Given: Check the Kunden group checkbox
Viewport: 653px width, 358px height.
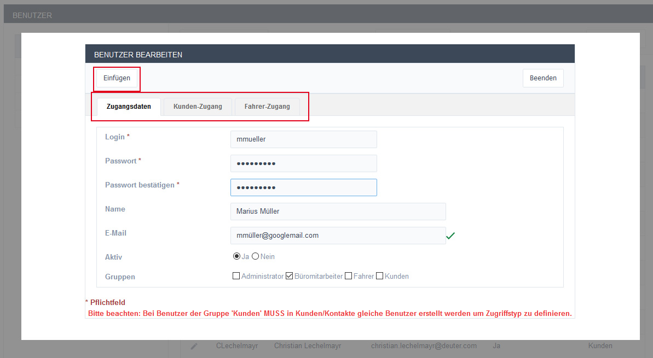Looking at the screenshot, I should coord(379,276).
